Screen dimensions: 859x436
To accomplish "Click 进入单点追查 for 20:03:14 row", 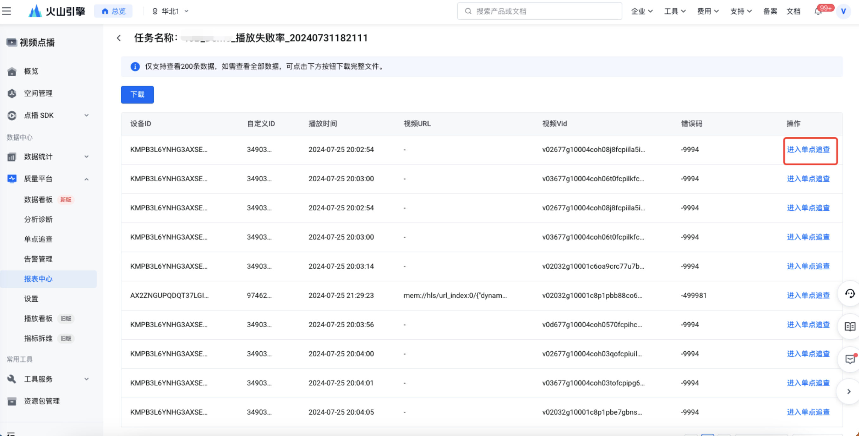I will [808, 266].
